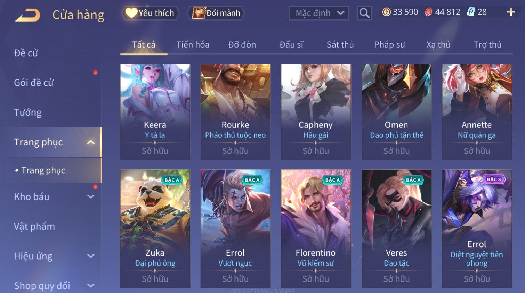Click the golden back arrow icon
Screen dimensions: 525x293
[28, 15]
